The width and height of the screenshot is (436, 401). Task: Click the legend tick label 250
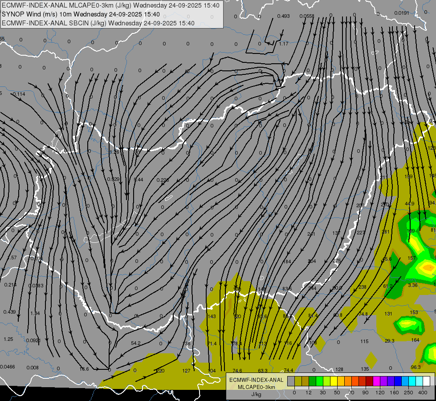pos(408,393)
